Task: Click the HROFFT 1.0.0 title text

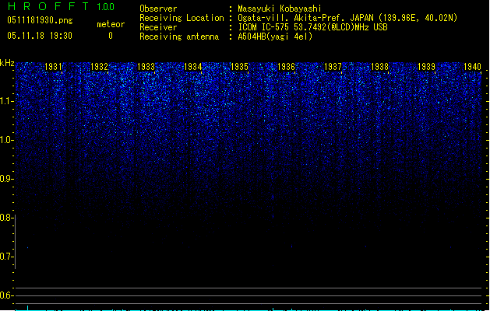Action: click(62, 6)
